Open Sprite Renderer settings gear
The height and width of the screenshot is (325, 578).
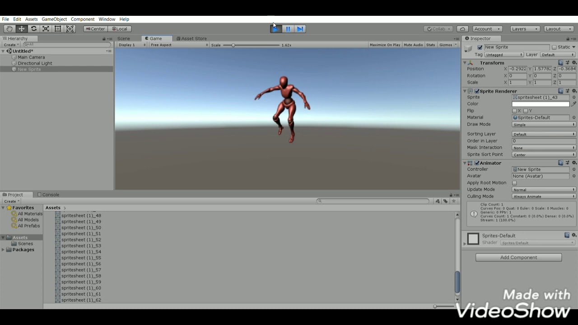point(574,91)
